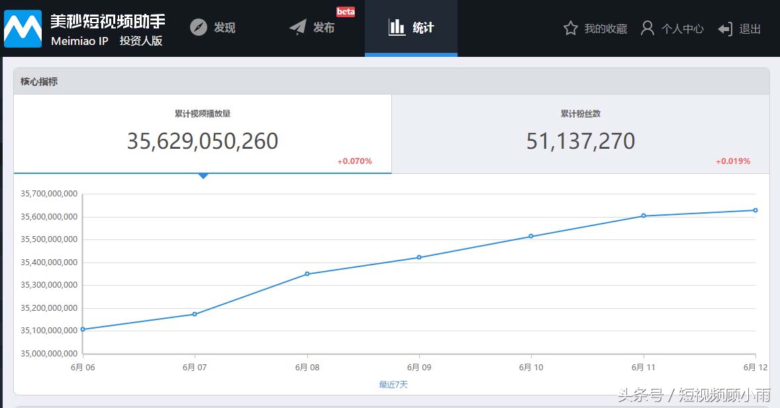Click the Meimiao blue M logo
780x408 pixels.
[23, 28]
